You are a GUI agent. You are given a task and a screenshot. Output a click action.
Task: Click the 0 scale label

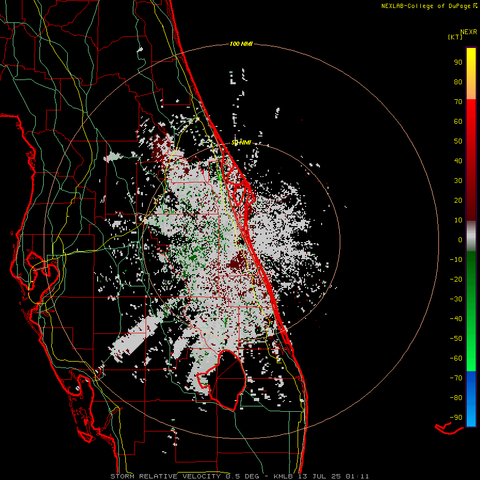tap(460, 239)
